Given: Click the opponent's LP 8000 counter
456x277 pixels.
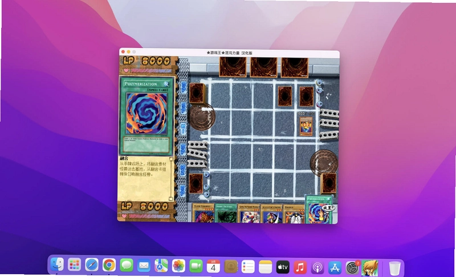Looking at the screenshot, I should pyautogui.click(x=146, y=61).
